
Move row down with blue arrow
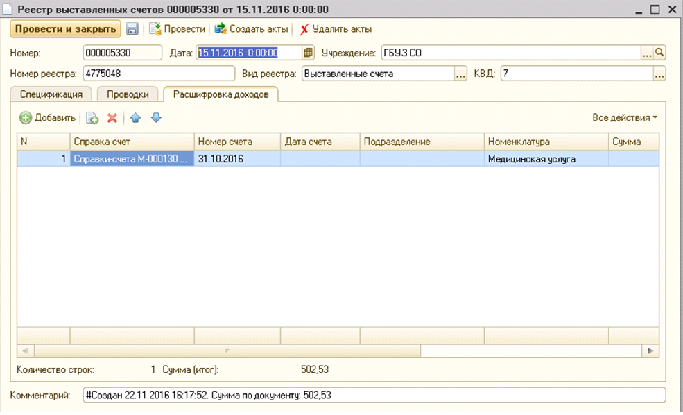point(156,118)
